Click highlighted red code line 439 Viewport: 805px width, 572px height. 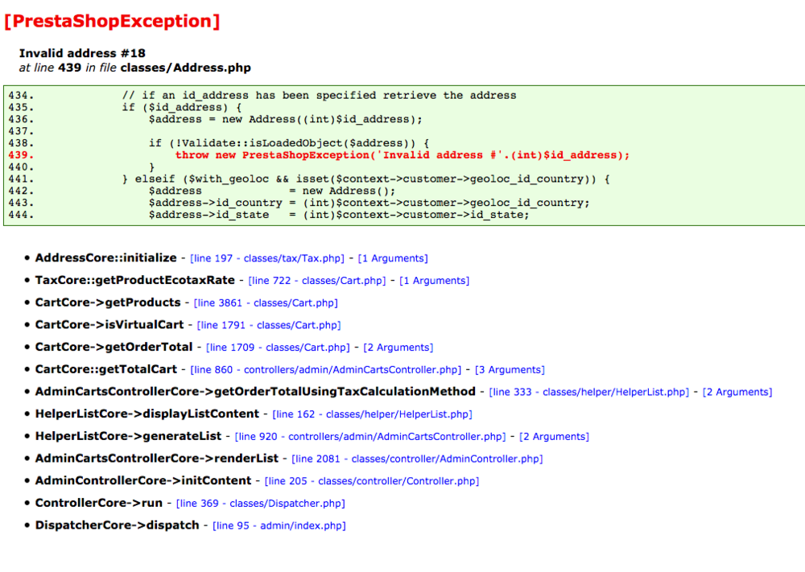(402, 155)
